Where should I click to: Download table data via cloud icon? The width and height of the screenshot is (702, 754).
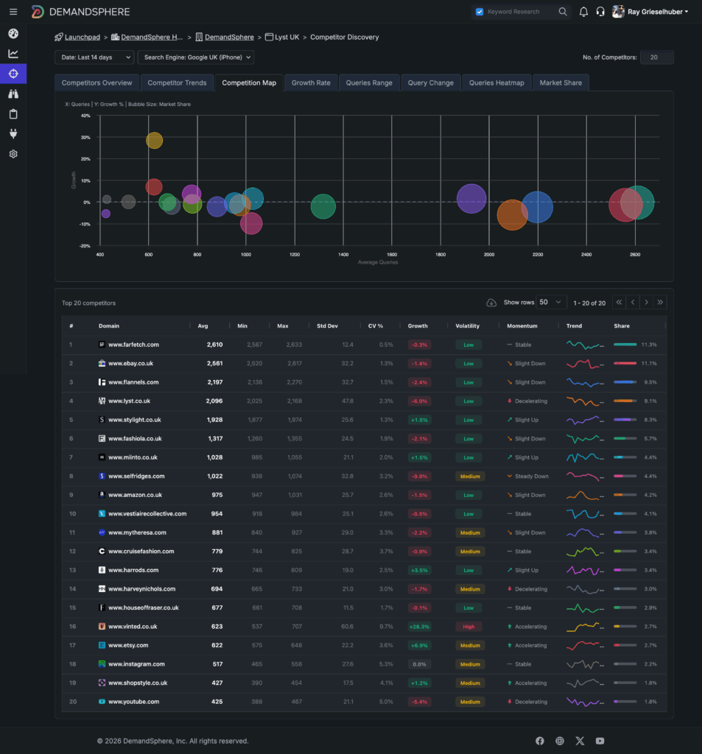pyautogui.click(x=491, y=303)
